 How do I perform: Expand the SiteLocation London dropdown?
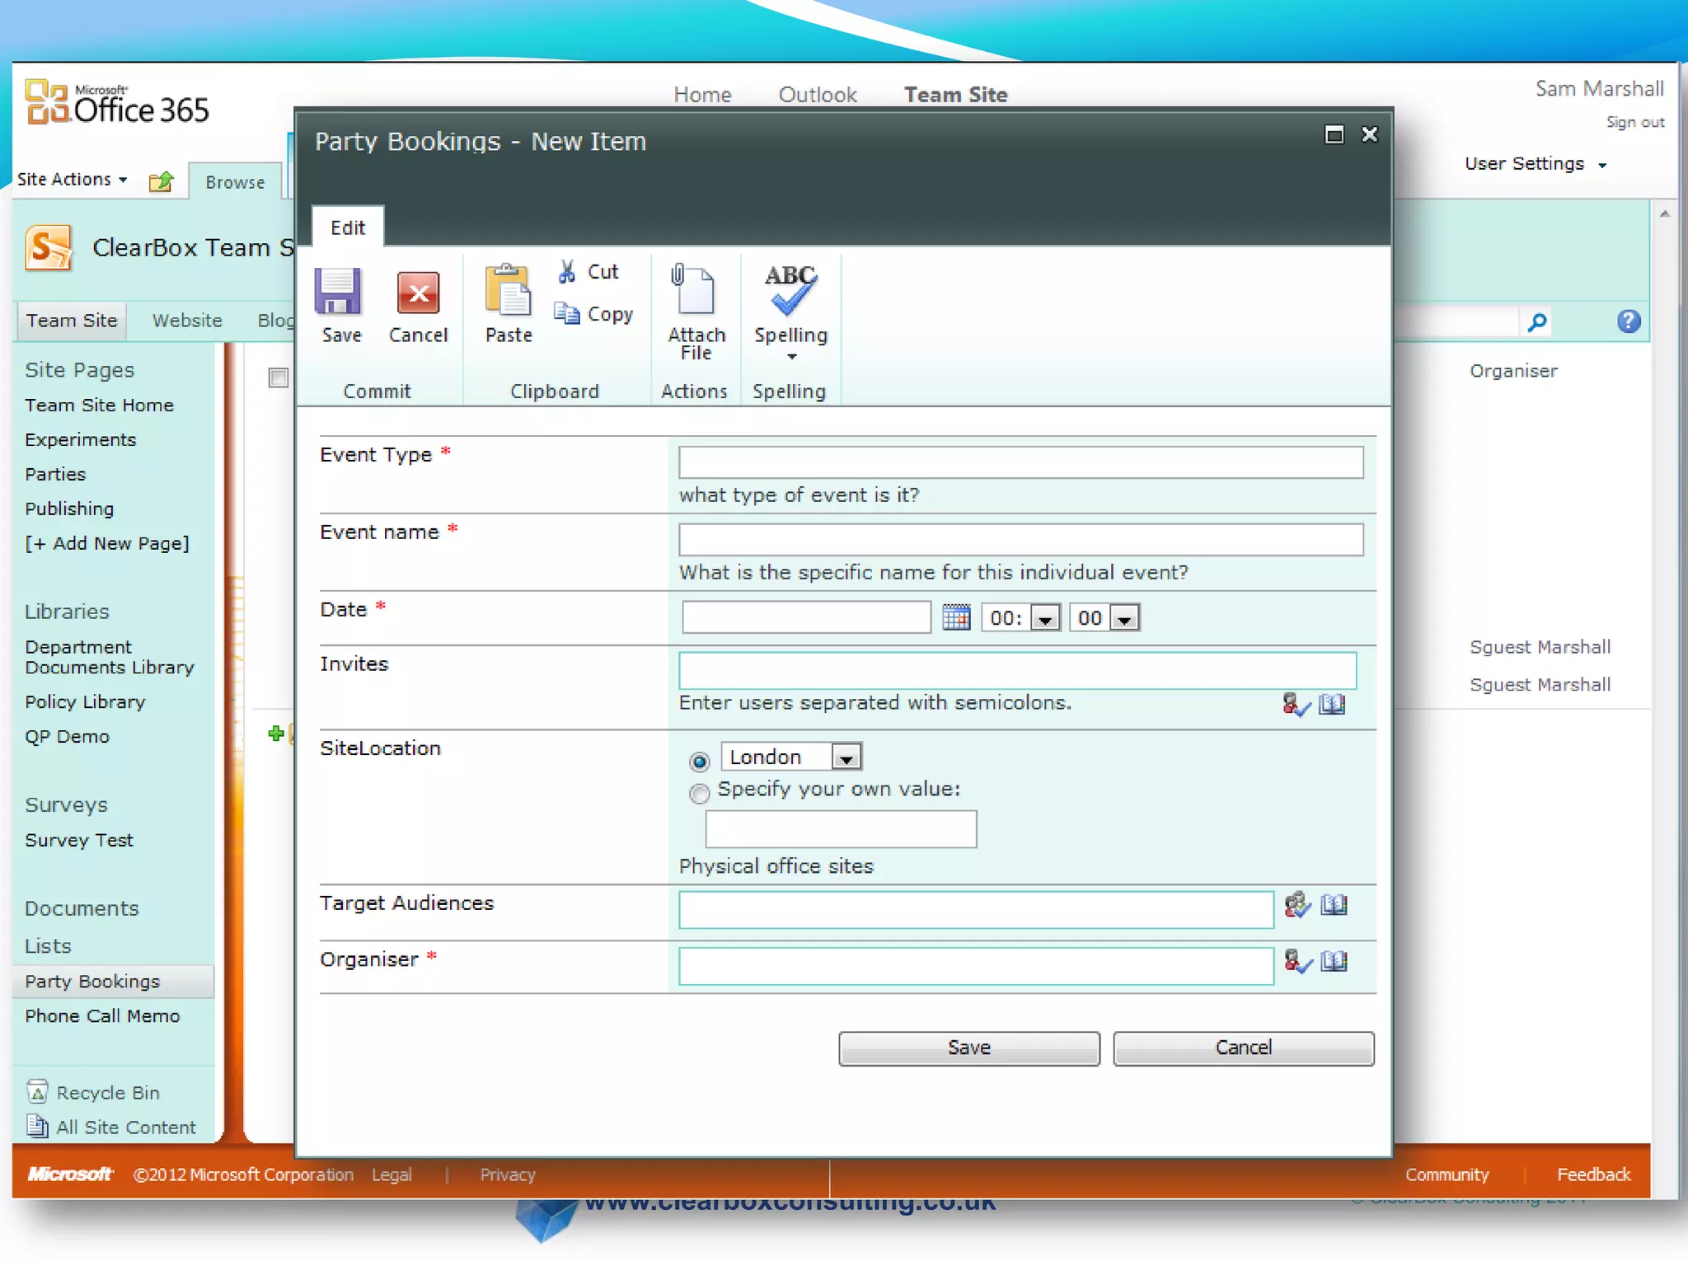(x=846, y=757)
